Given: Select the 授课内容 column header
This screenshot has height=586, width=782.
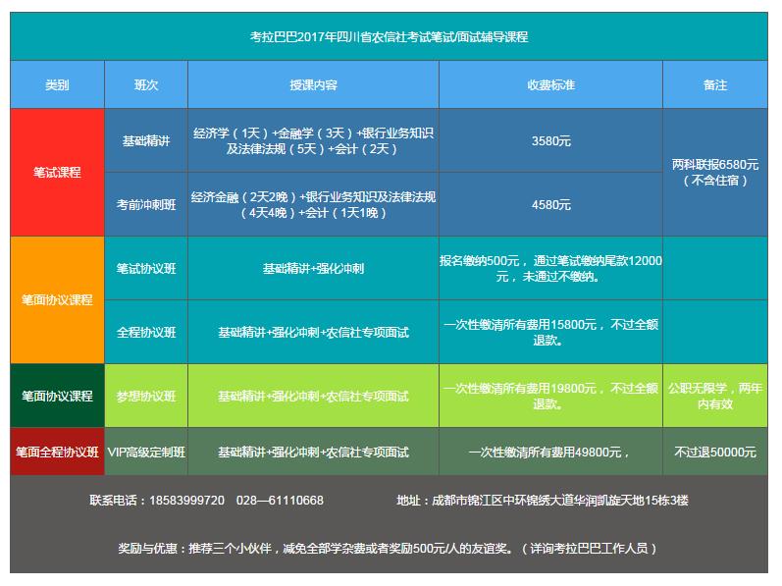Looking at the screenshot, I should 313,84.
